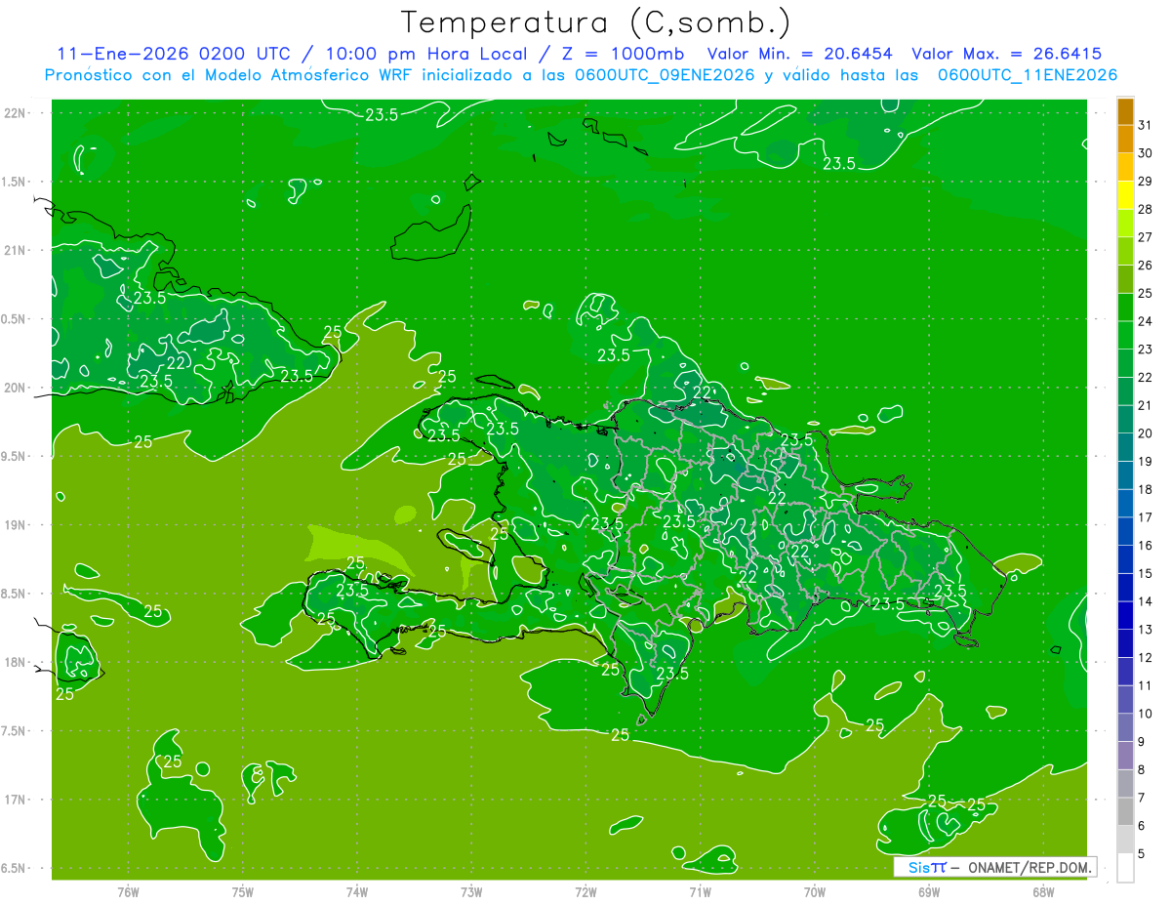This screenshot has height=905, width=1171.
Task: Click the latitude label "8.5N"
Action: pos(15,594)
